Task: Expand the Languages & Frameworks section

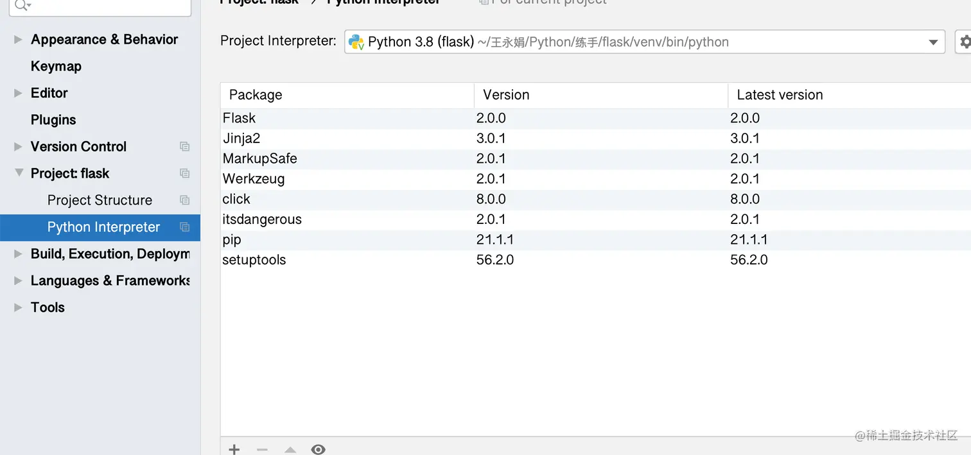Action: click(x=18, y=281)
